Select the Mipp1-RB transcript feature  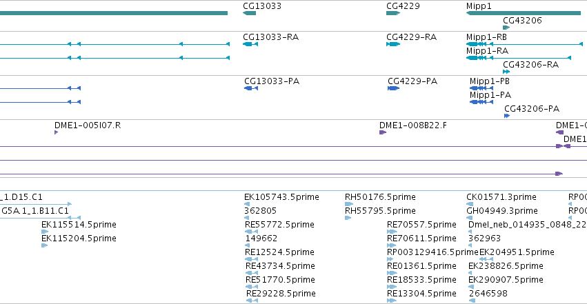(x=524, y=44)
